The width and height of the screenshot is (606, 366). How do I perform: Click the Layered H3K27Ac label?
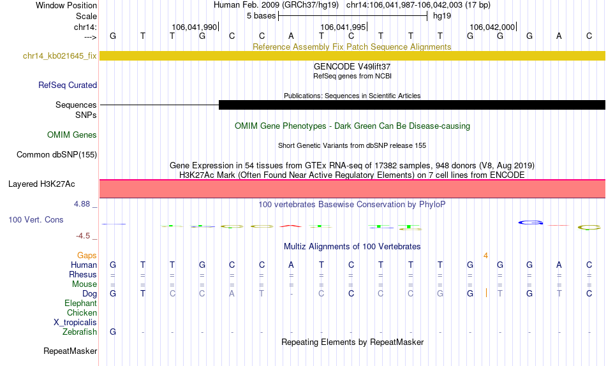[x=41, y=184]
